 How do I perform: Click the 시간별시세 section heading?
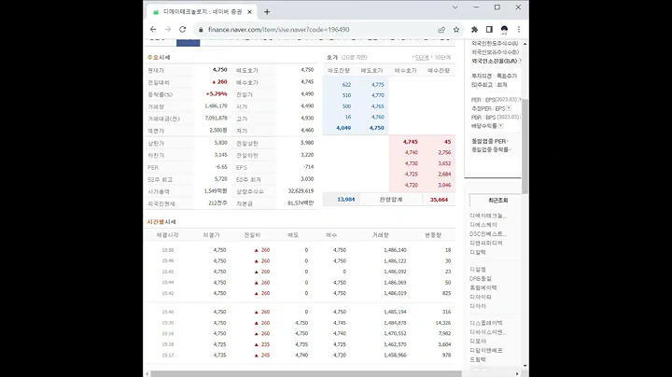(161, 222)
